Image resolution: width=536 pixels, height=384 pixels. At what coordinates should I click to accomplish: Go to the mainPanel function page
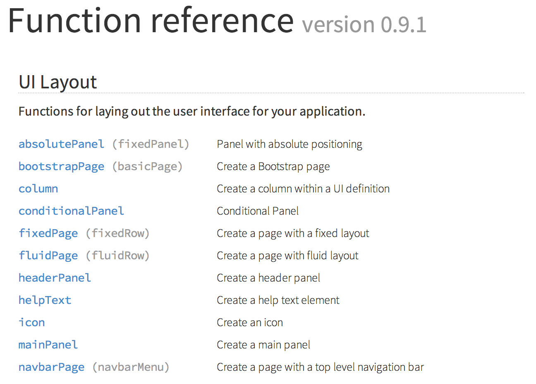(x=48, y=345)
